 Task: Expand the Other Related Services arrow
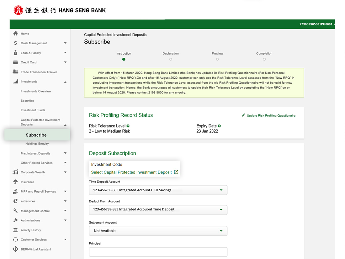point(65,163)
